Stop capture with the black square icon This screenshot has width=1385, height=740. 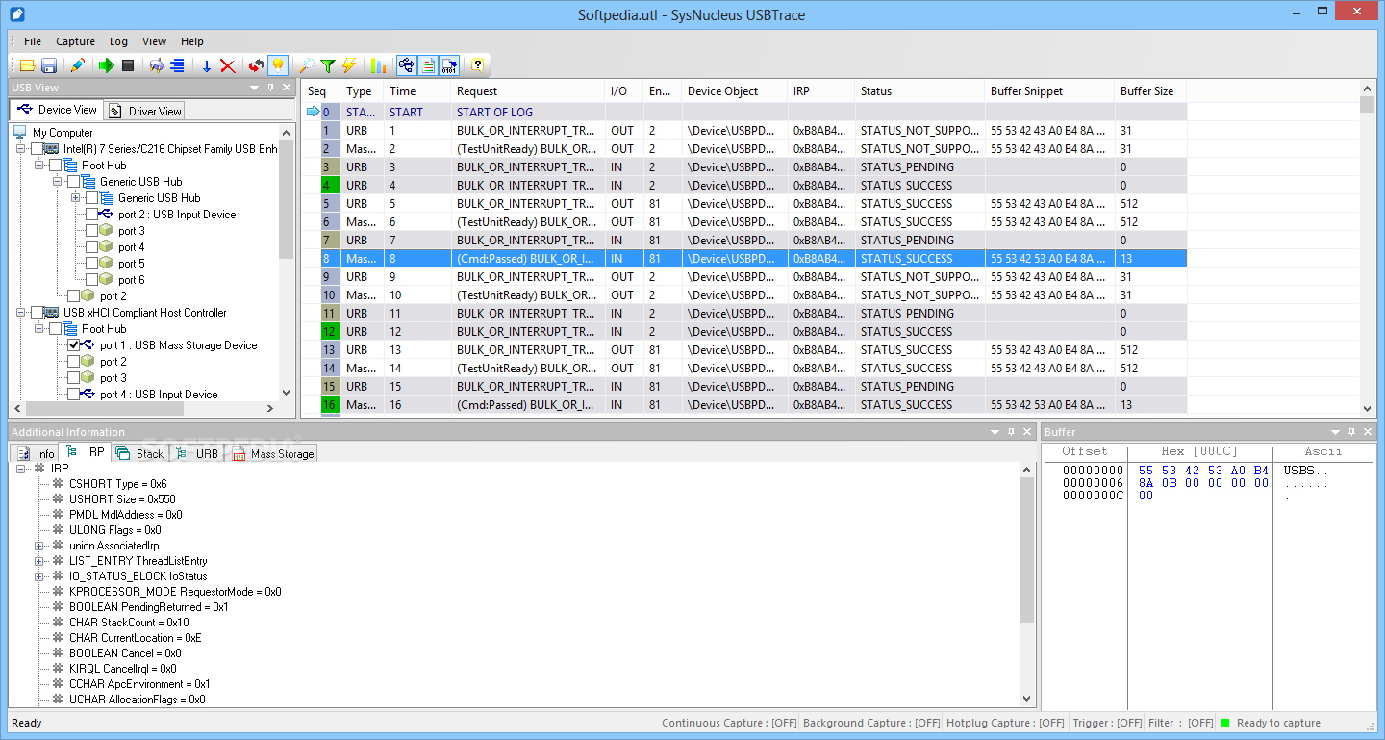click(128, 65)
